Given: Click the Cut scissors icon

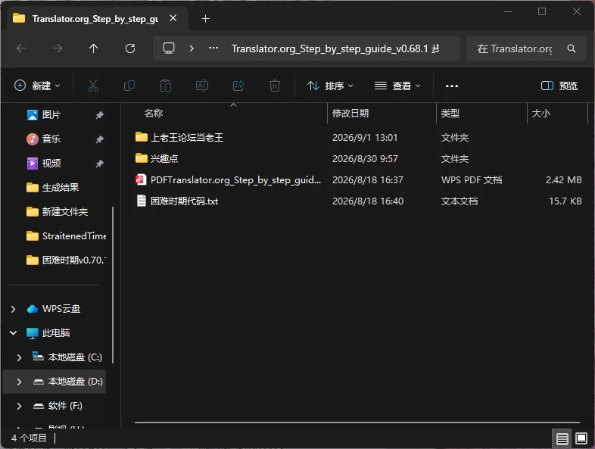Looking at the screenshot, I should [93, 86].
